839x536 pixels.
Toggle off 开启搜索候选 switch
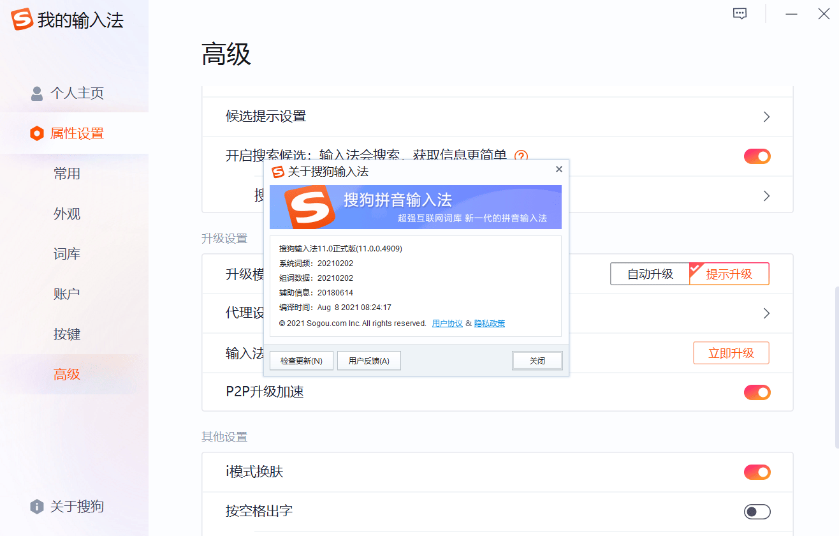[x=757, y=156]
